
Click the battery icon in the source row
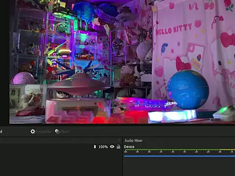click(x=95, y=147)
